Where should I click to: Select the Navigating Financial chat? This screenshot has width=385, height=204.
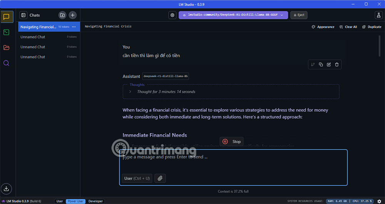[x=49, y=27]
